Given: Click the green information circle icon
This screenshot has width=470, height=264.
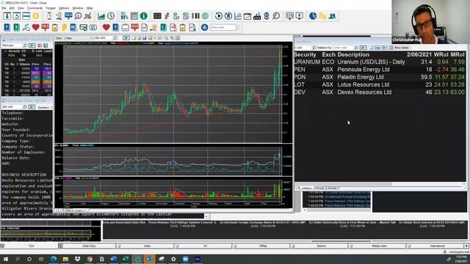Looking at the screenshot, I should click(x=144, y=16).
